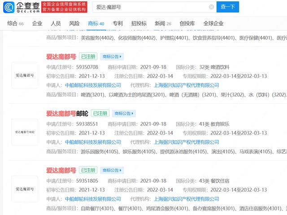Open the 招投标 tab

tap(139, 23)
